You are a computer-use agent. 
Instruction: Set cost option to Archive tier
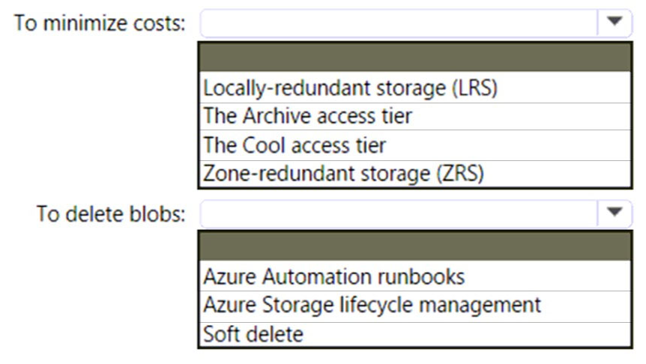415,117
